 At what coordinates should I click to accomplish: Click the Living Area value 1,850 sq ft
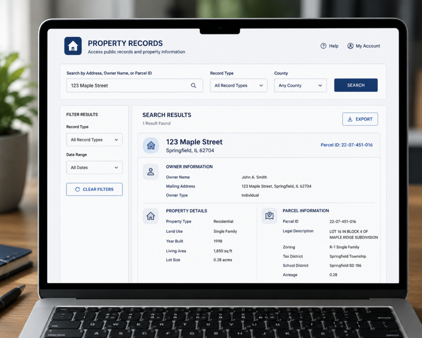[x=223, y=251]
